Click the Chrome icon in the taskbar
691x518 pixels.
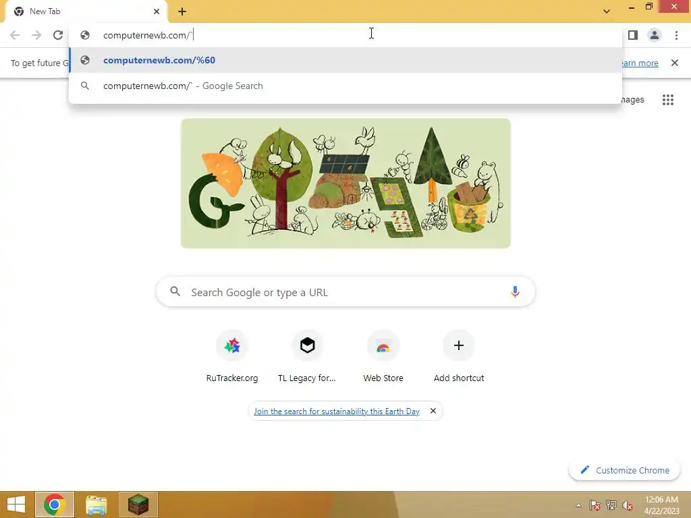(55, 505)
